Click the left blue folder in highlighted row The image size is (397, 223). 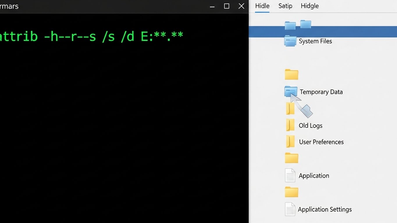[x=290, y=26]
